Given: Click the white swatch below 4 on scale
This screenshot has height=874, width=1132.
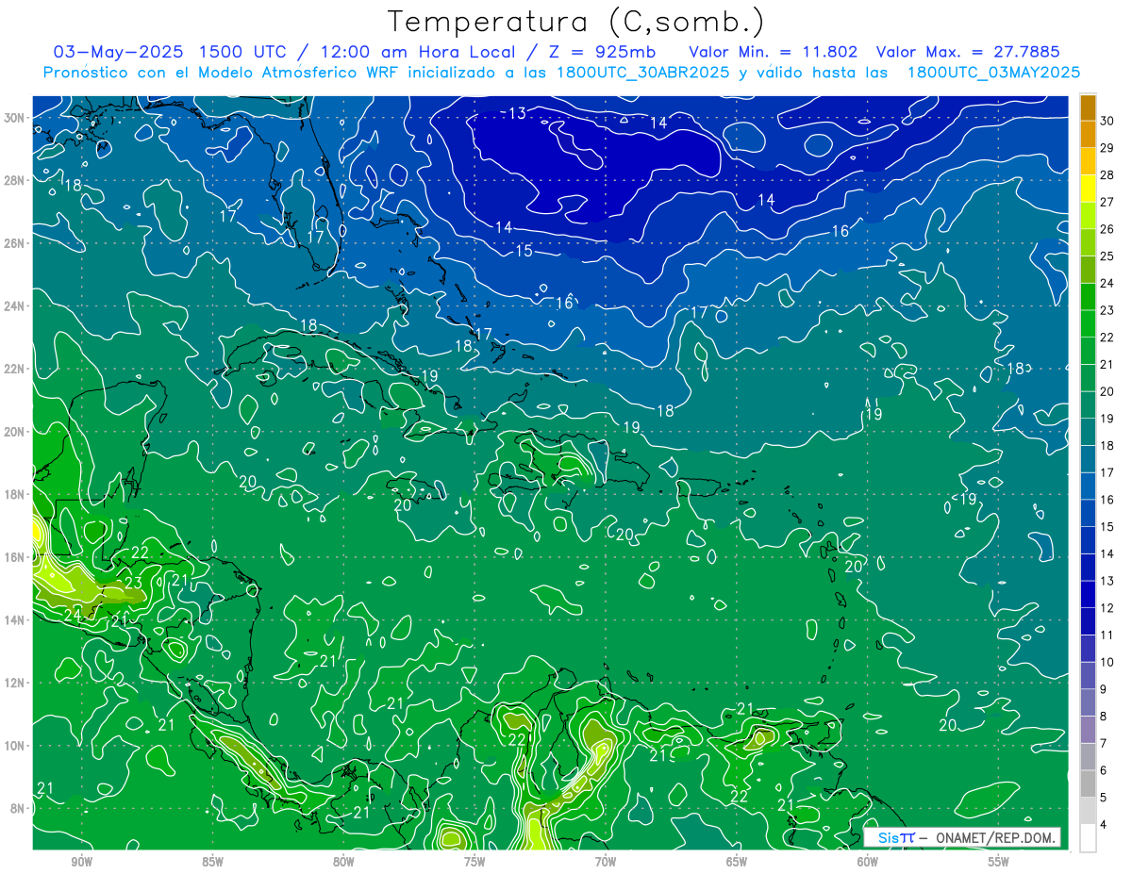Looking at the screenshot, I should (x=1088, y=838).
